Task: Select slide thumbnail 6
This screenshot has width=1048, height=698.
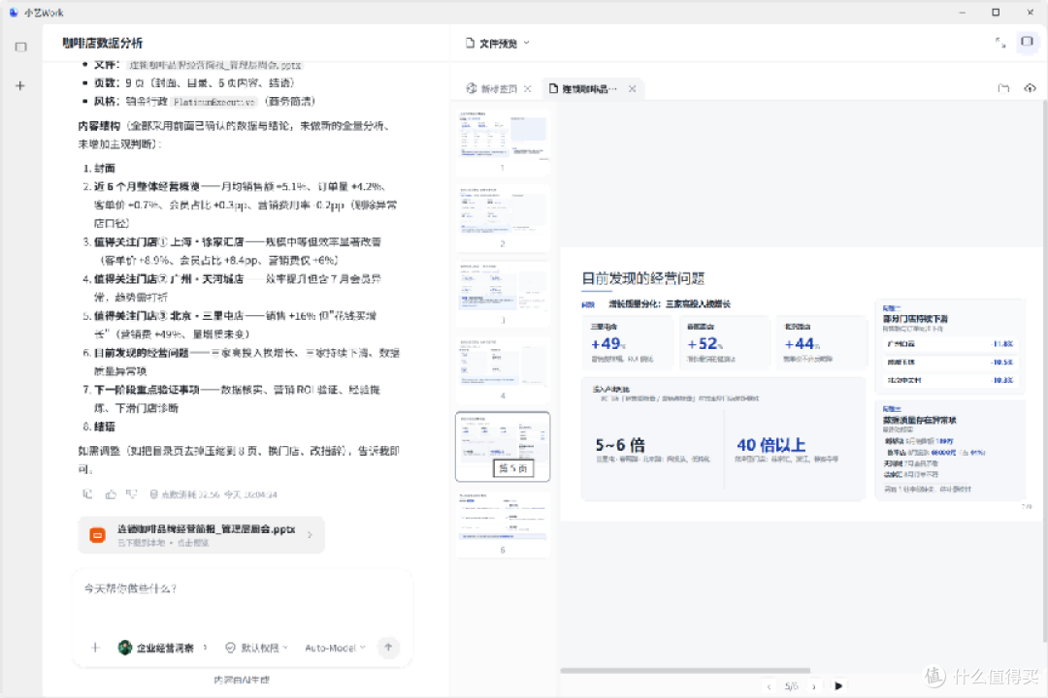Action: click(x=503, y=519)
